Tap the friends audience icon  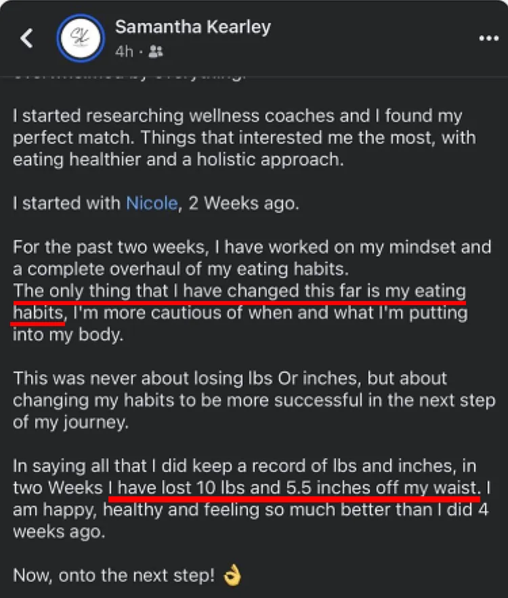(x=156, y=52)
